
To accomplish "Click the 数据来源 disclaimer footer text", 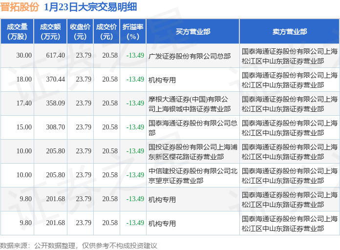I will [x=79, y=246].
